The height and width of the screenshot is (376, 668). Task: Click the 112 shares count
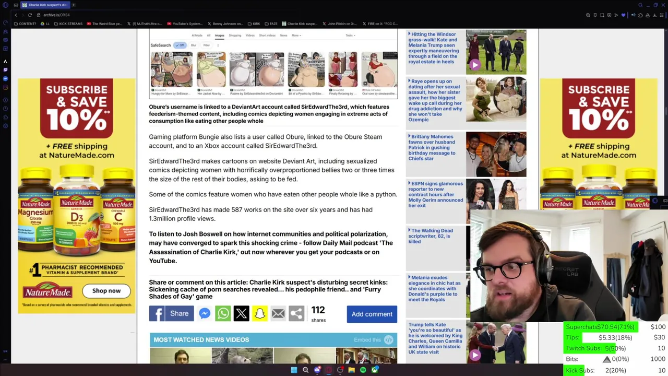[x=318, y=314]
